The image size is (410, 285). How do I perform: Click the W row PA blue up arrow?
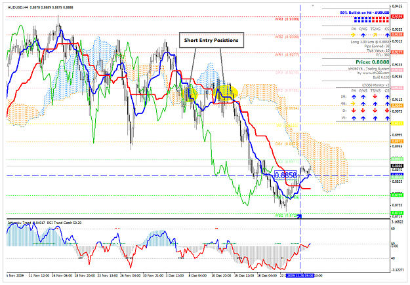[354, 118]
